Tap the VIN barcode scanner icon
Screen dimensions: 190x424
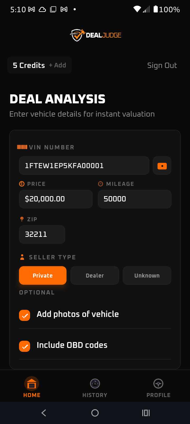162,165
